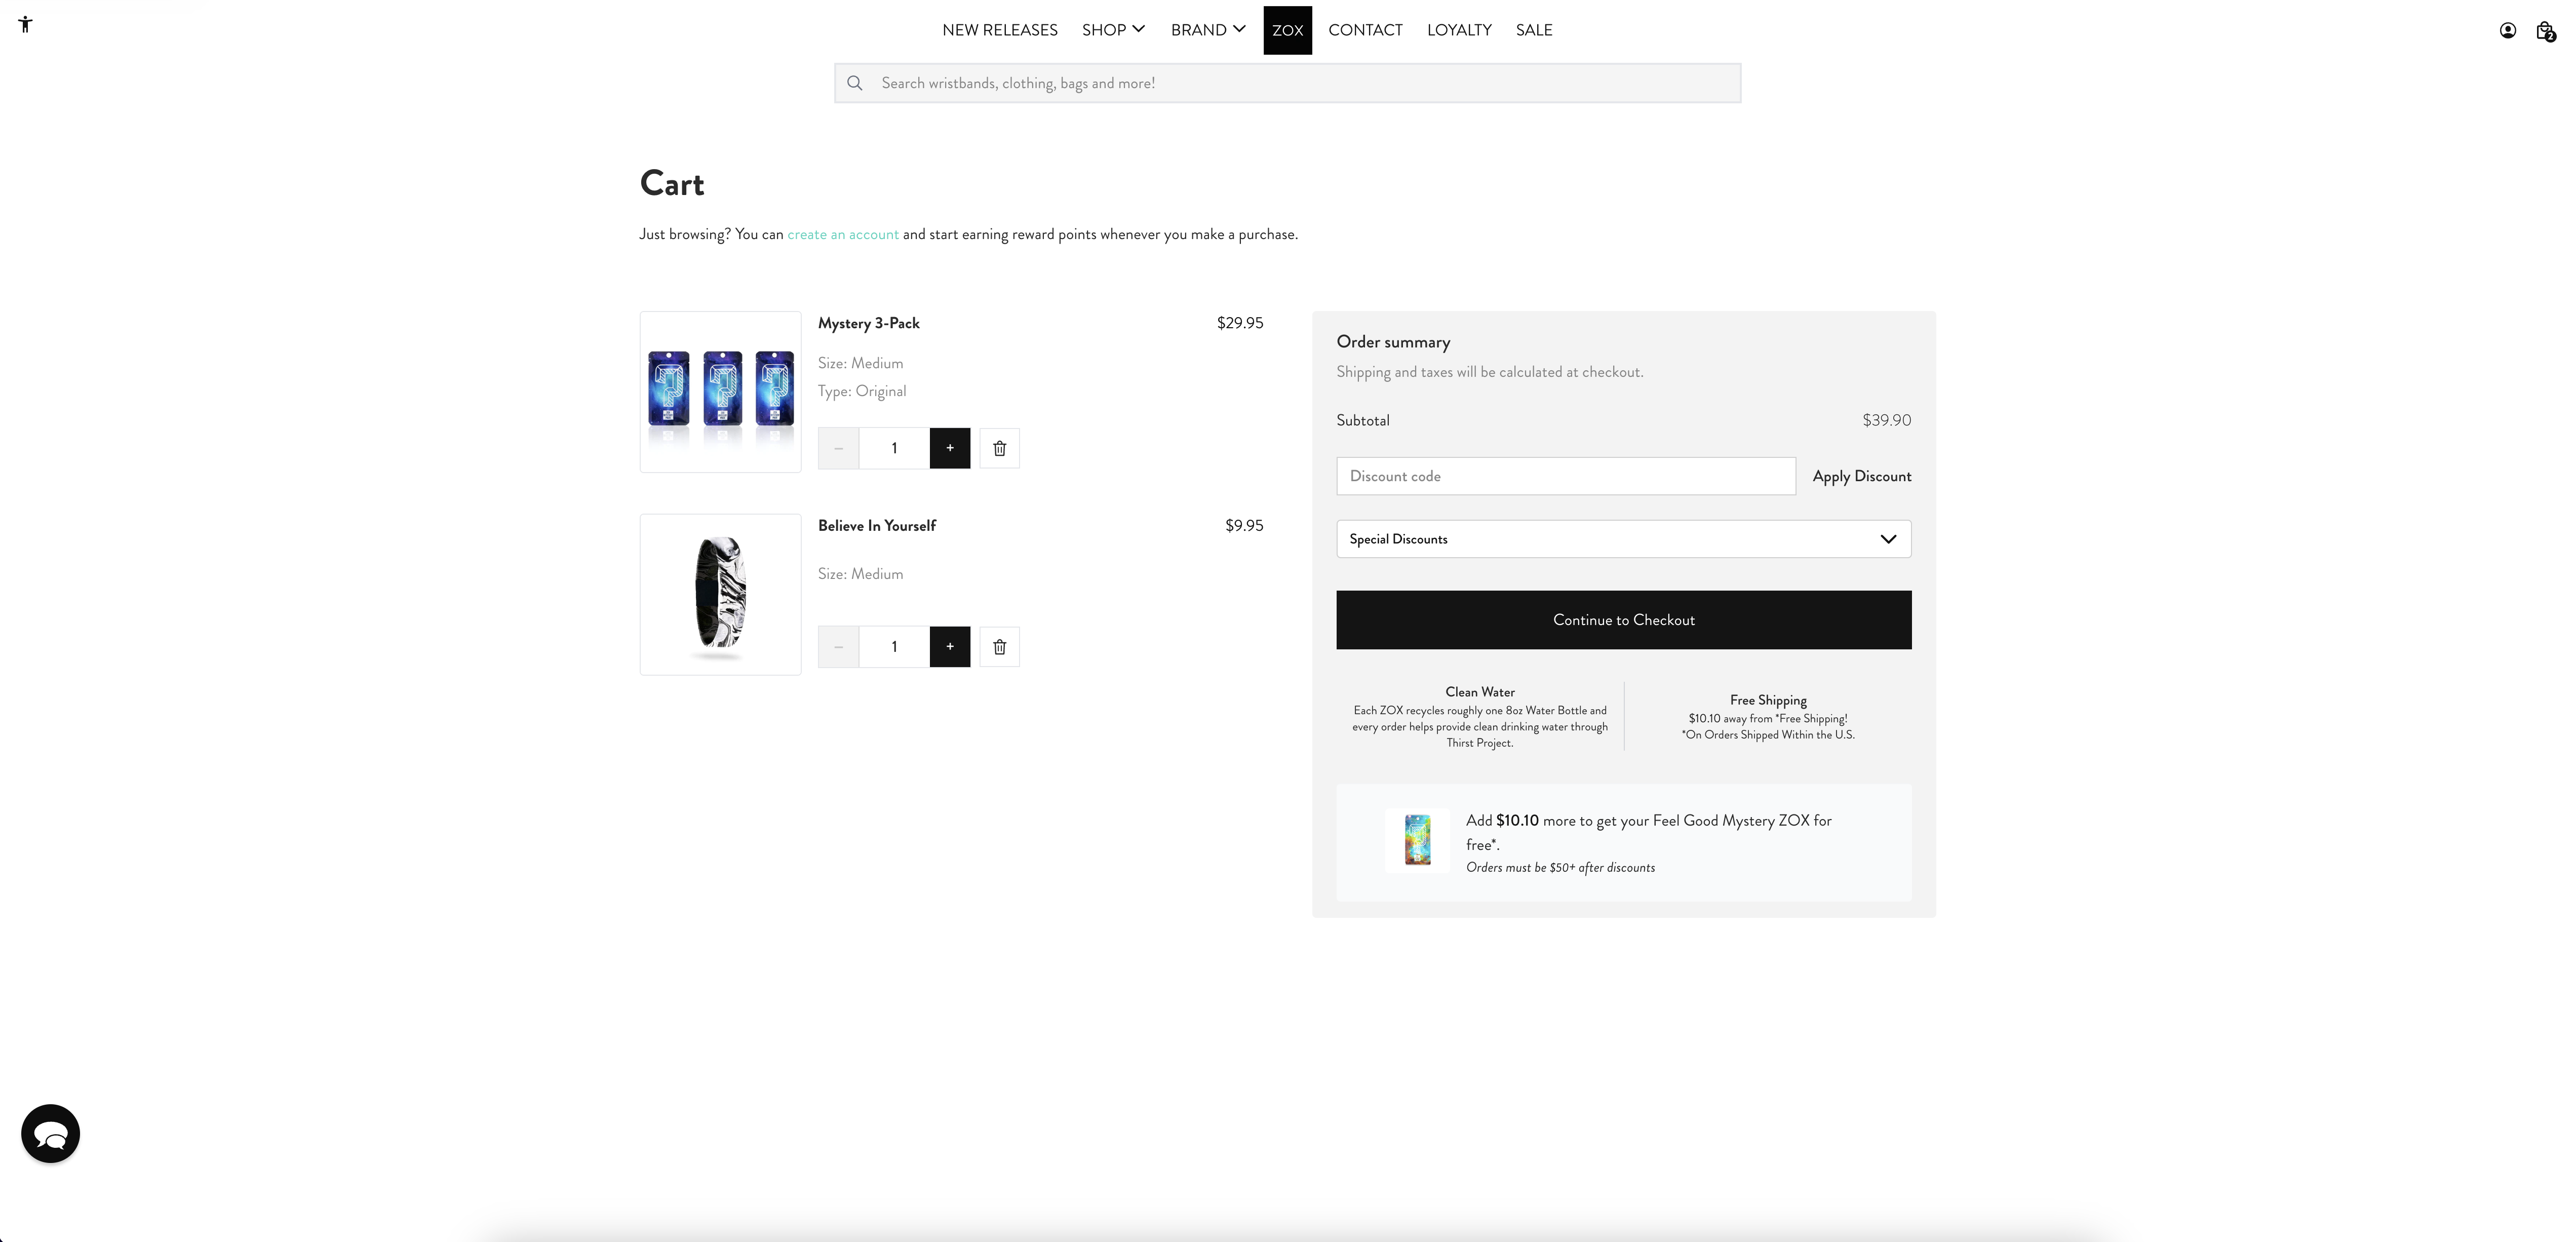Increase Mystery 3-Pack quantity with plus
Screen dimensions: 2576x1242
tap(950, 448)
